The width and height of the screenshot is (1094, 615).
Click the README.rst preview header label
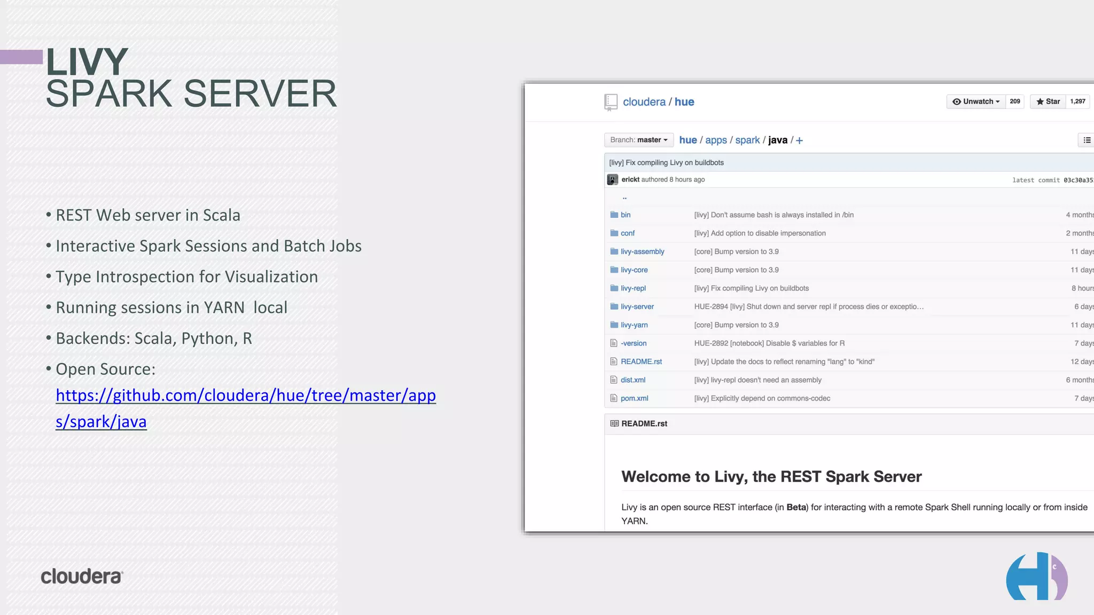pyautogui.click(x=644, y=423)
